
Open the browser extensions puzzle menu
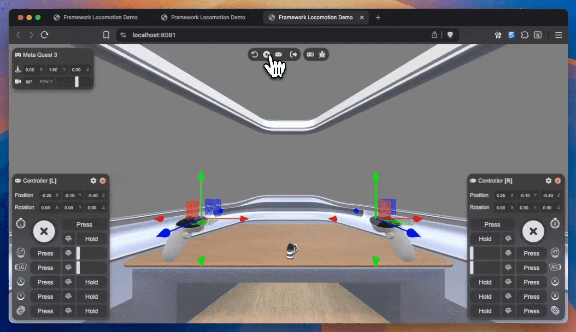pyautogui.click(x=524, y=35)
